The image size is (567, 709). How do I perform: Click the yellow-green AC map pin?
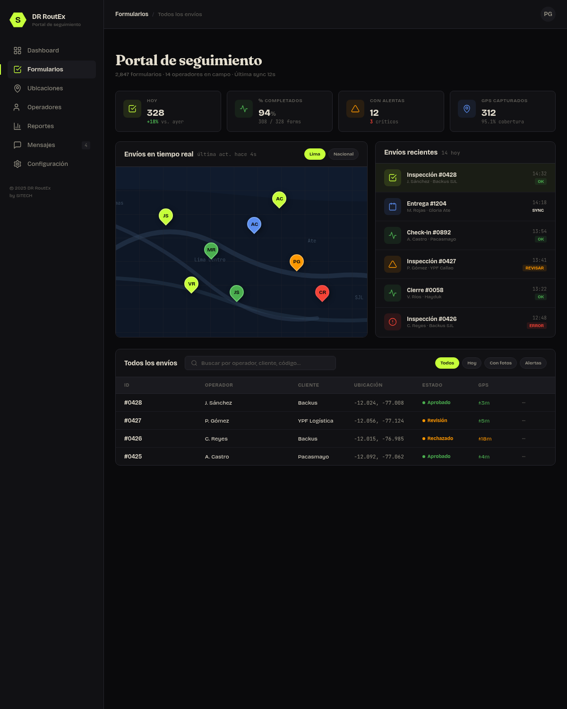click(279, 199)
